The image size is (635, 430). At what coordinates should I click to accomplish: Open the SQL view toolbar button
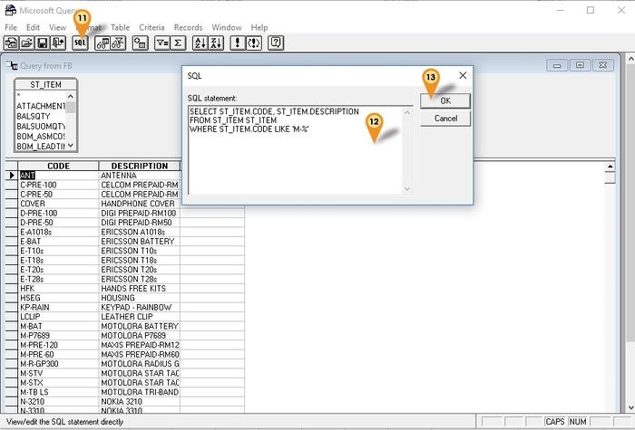80,43
